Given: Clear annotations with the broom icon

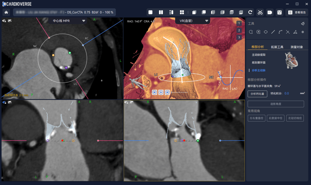Looking at the screenshot, I should 303,24.
